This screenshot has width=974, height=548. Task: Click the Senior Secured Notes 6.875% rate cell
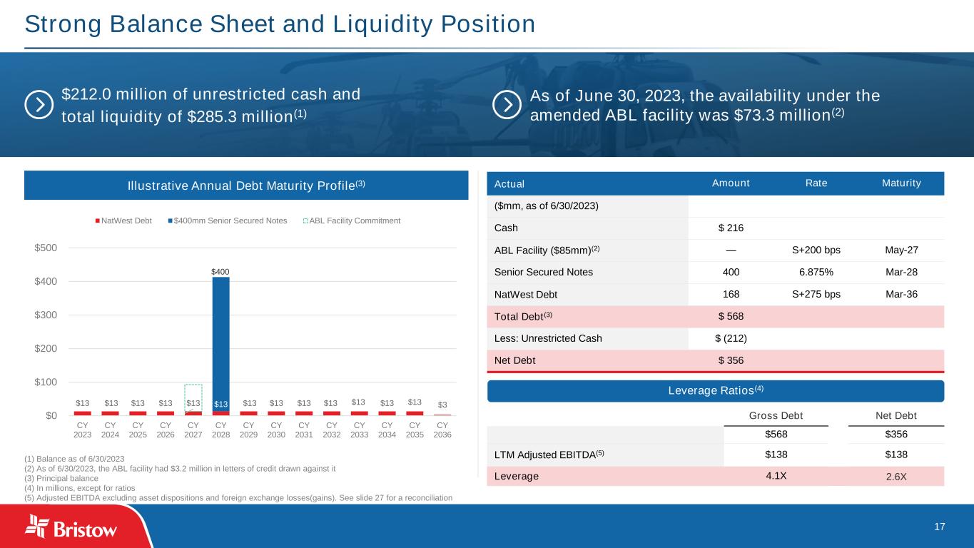[816, 272]
